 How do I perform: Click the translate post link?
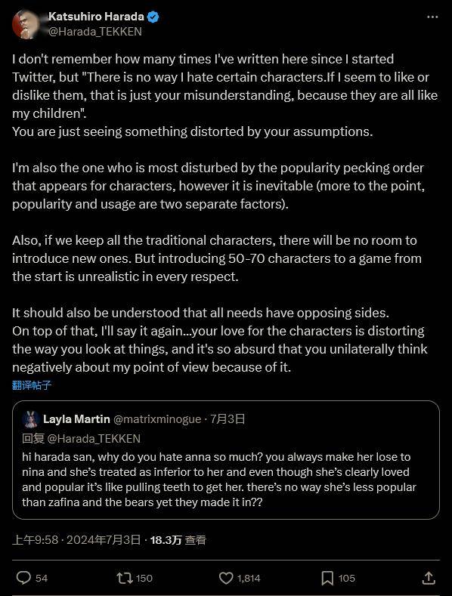(32, 385)
